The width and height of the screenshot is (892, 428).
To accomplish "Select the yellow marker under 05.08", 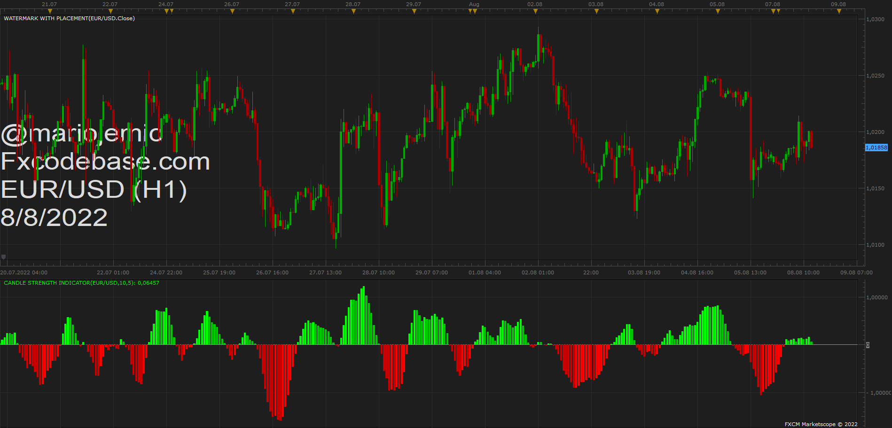I will click(718, 11).
